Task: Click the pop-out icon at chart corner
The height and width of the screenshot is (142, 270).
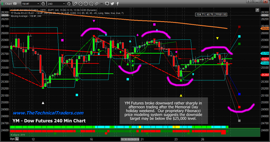Action: click(x=257, y=10)
